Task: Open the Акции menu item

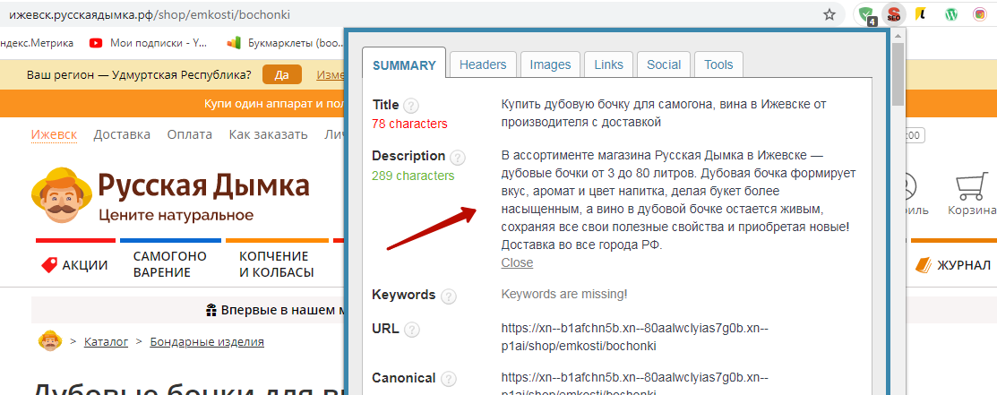Action: 75,265
